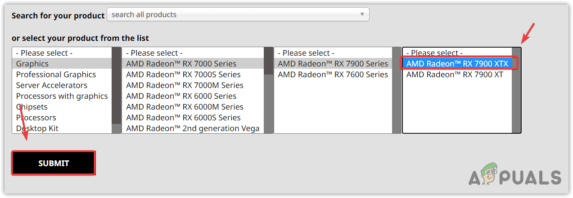Image resolution: width=573 pixels, height=198 pixels.
Task: Select AMD Radeon RX 7000M Series
Action: point(185,85)
